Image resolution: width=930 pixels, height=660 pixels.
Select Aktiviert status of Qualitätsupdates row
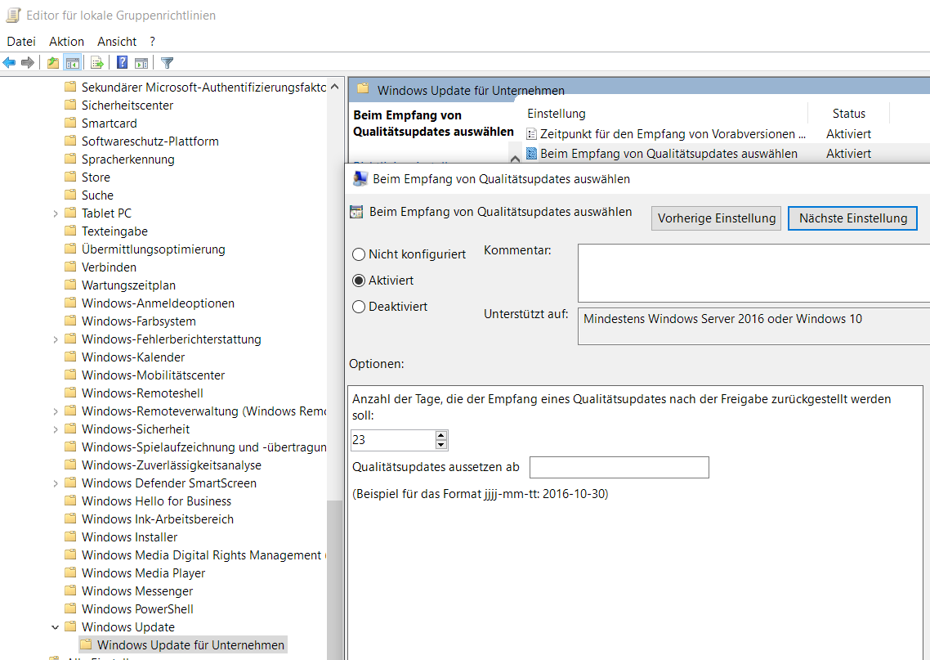pyautogui.click(x=848, y=154)
